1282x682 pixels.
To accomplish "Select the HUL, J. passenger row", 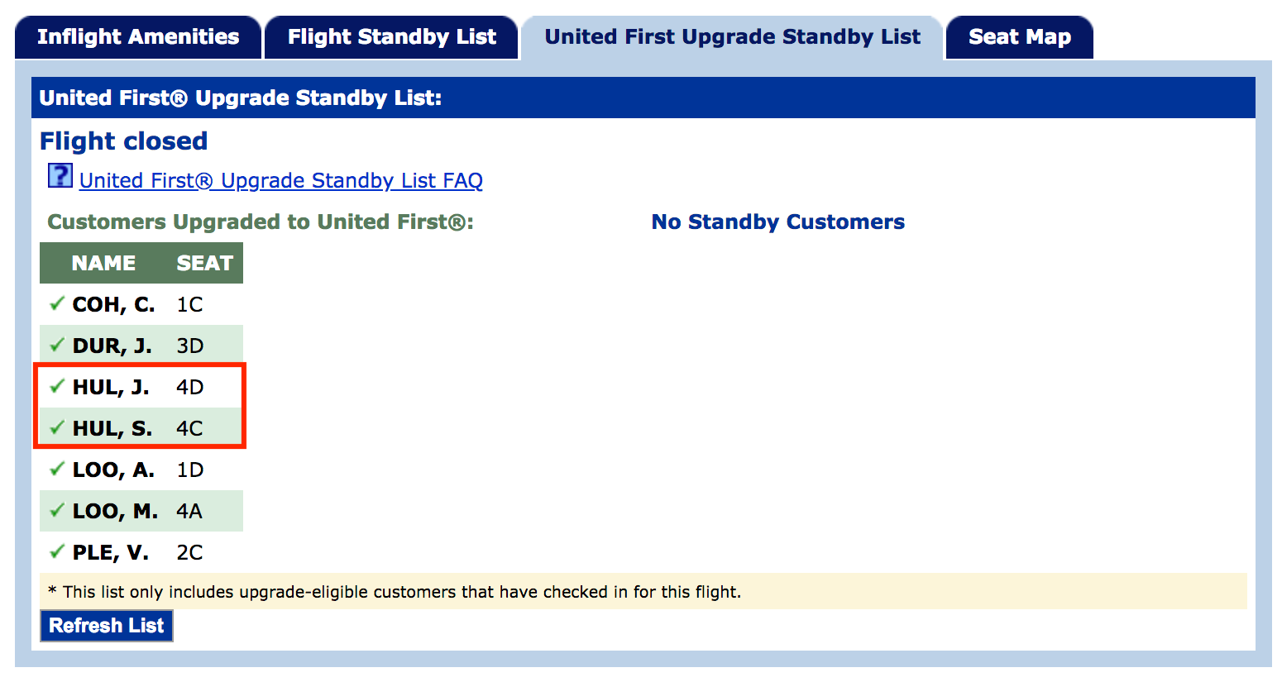I will coord(141,387).
